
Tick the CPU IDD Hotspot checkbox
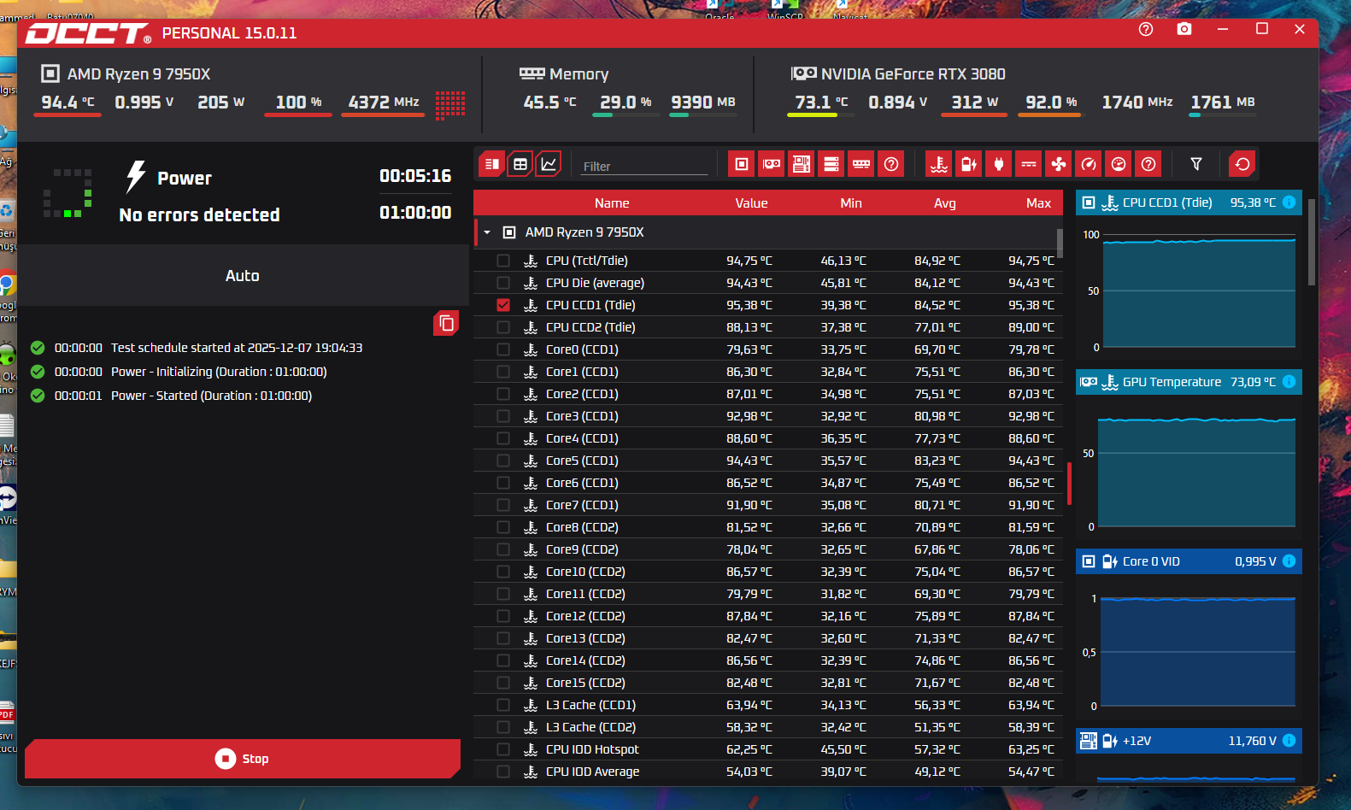tap(503, 749)
